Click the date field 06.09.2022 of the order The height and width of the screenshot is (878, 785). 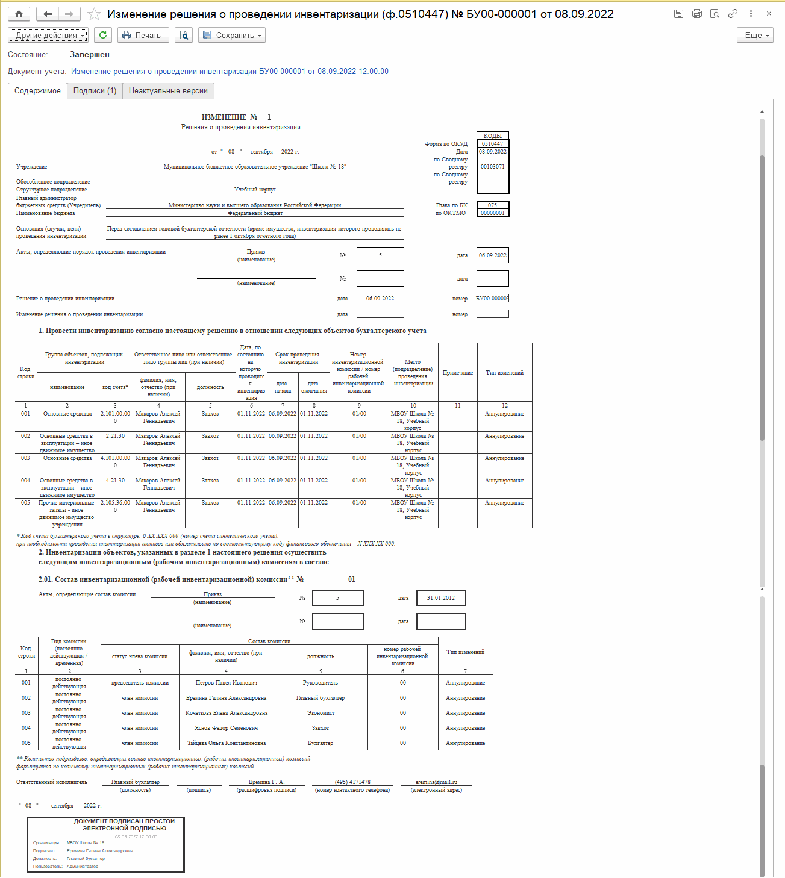click(493, 255)
